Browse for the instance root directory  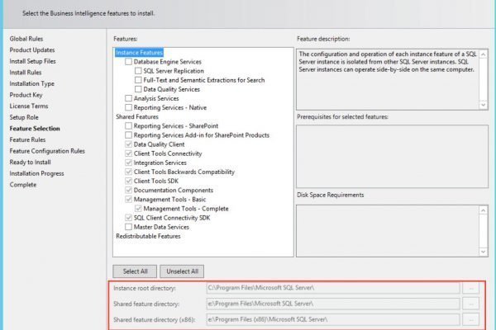point(470,288)
